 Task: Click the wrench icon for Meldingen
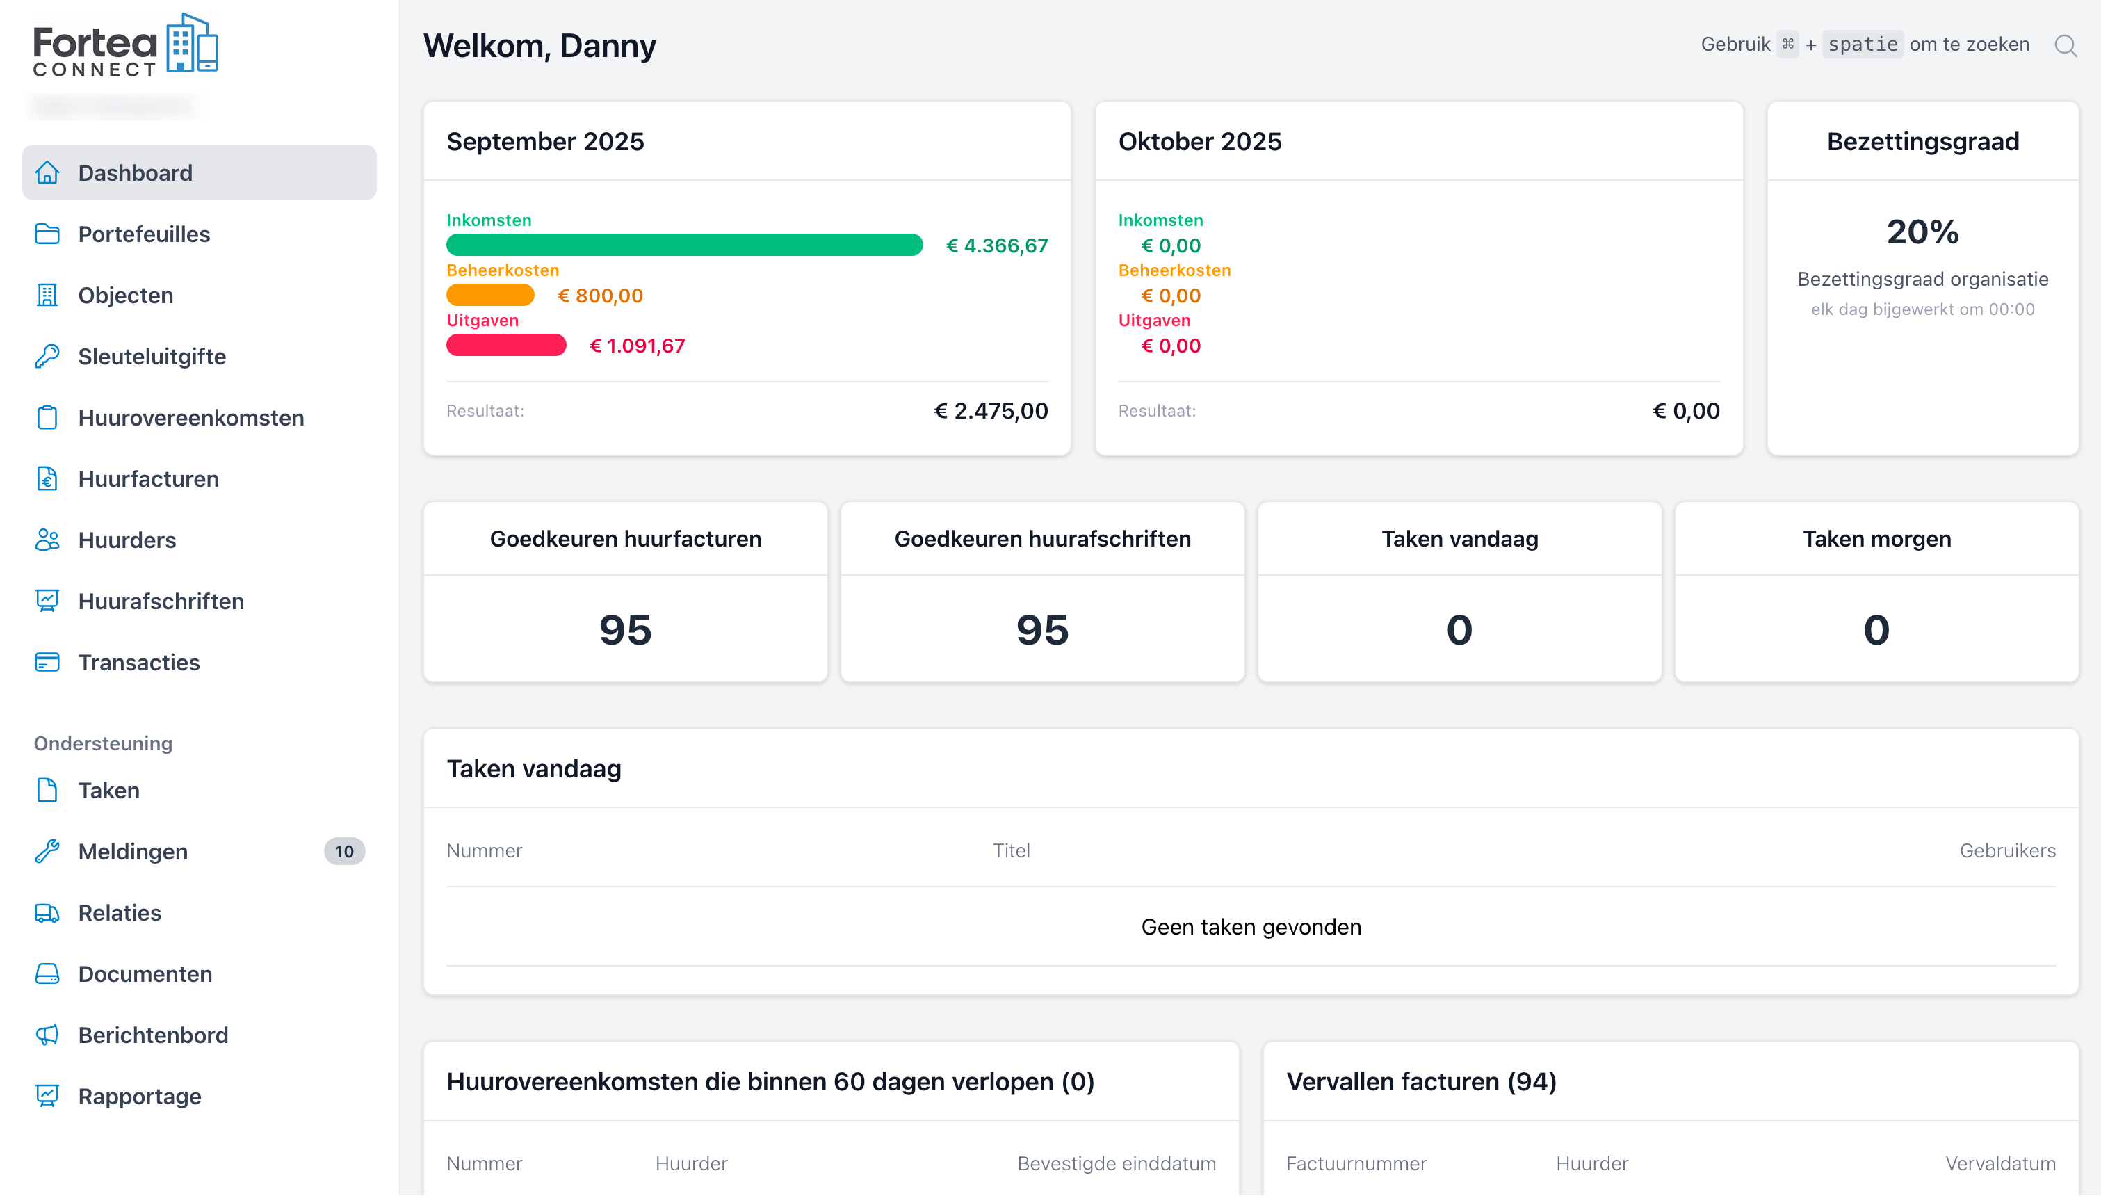tap(47, 851)
